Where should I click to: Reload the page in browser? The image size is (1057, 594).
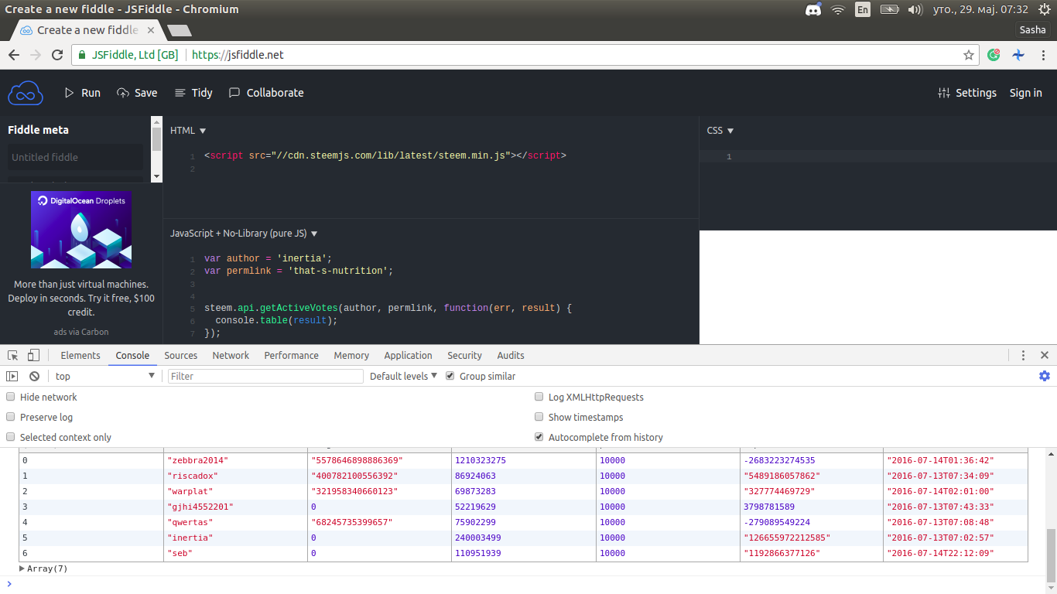[57, 55]
